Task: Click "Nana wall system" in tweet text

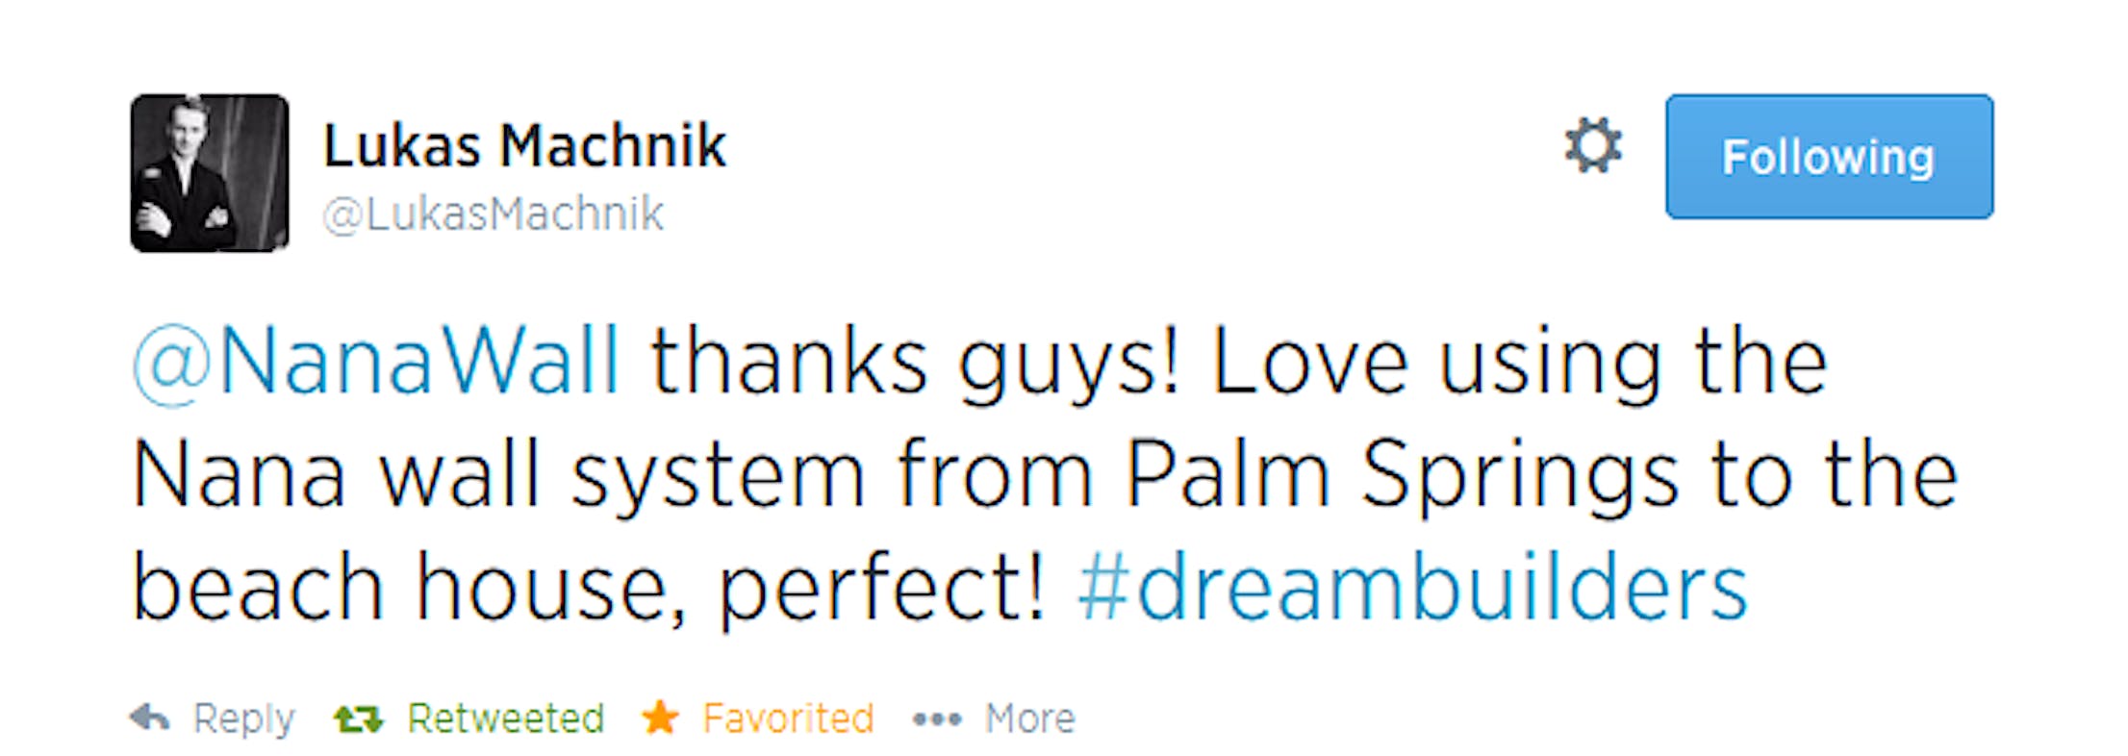Action: tap(498, 476)
